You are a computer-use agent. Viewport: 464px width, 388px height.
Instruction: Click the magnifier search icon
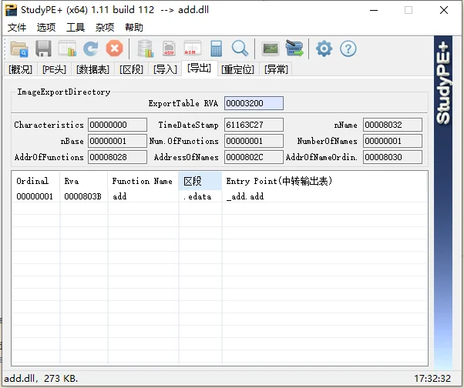point(240,48)
